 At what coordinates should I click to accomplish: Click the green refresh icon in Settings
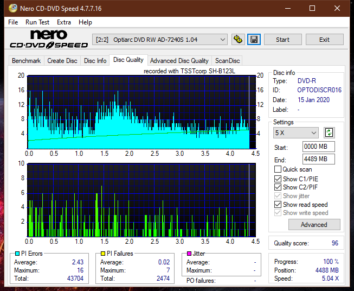click(329, 132)
